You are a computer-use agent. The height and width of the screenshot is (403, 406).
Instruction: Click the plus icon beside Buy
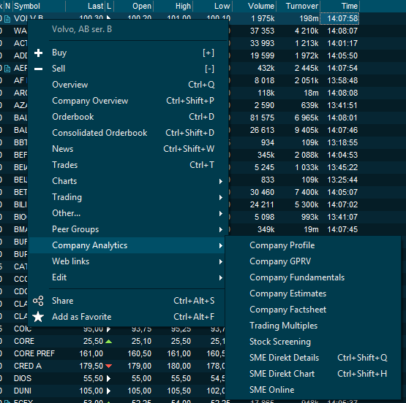pyautogui.click(x=38, y=53)
